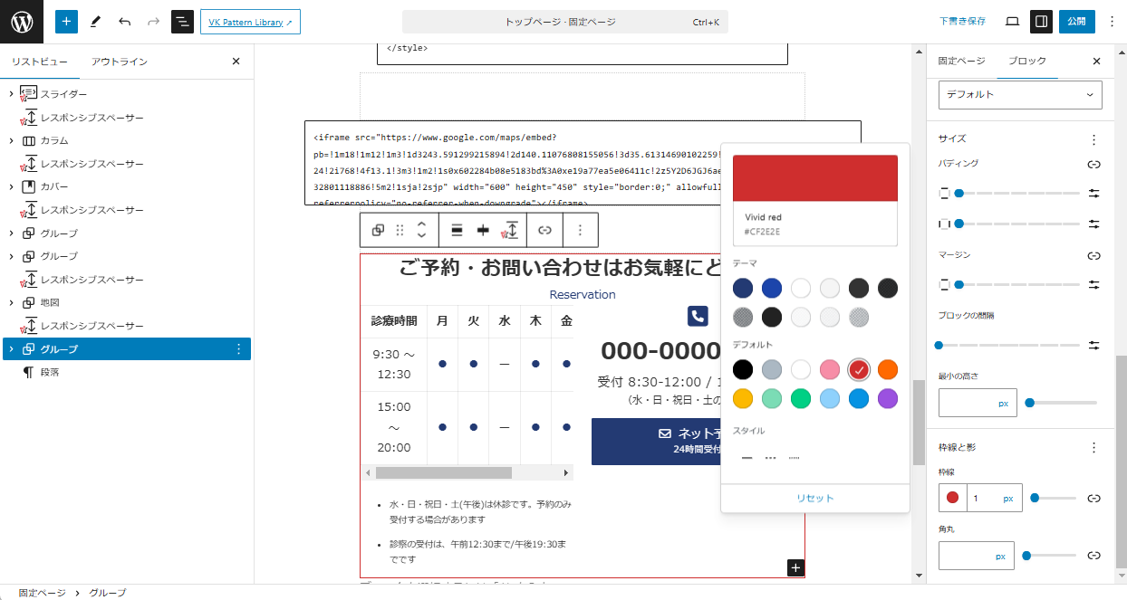Screen dimensions: 1127x600
Task: Select the solid line border style
Action: pyautogui.click(x=747, y=459)
